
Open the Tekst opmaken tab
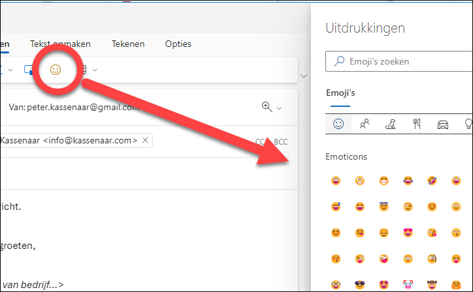60,44
